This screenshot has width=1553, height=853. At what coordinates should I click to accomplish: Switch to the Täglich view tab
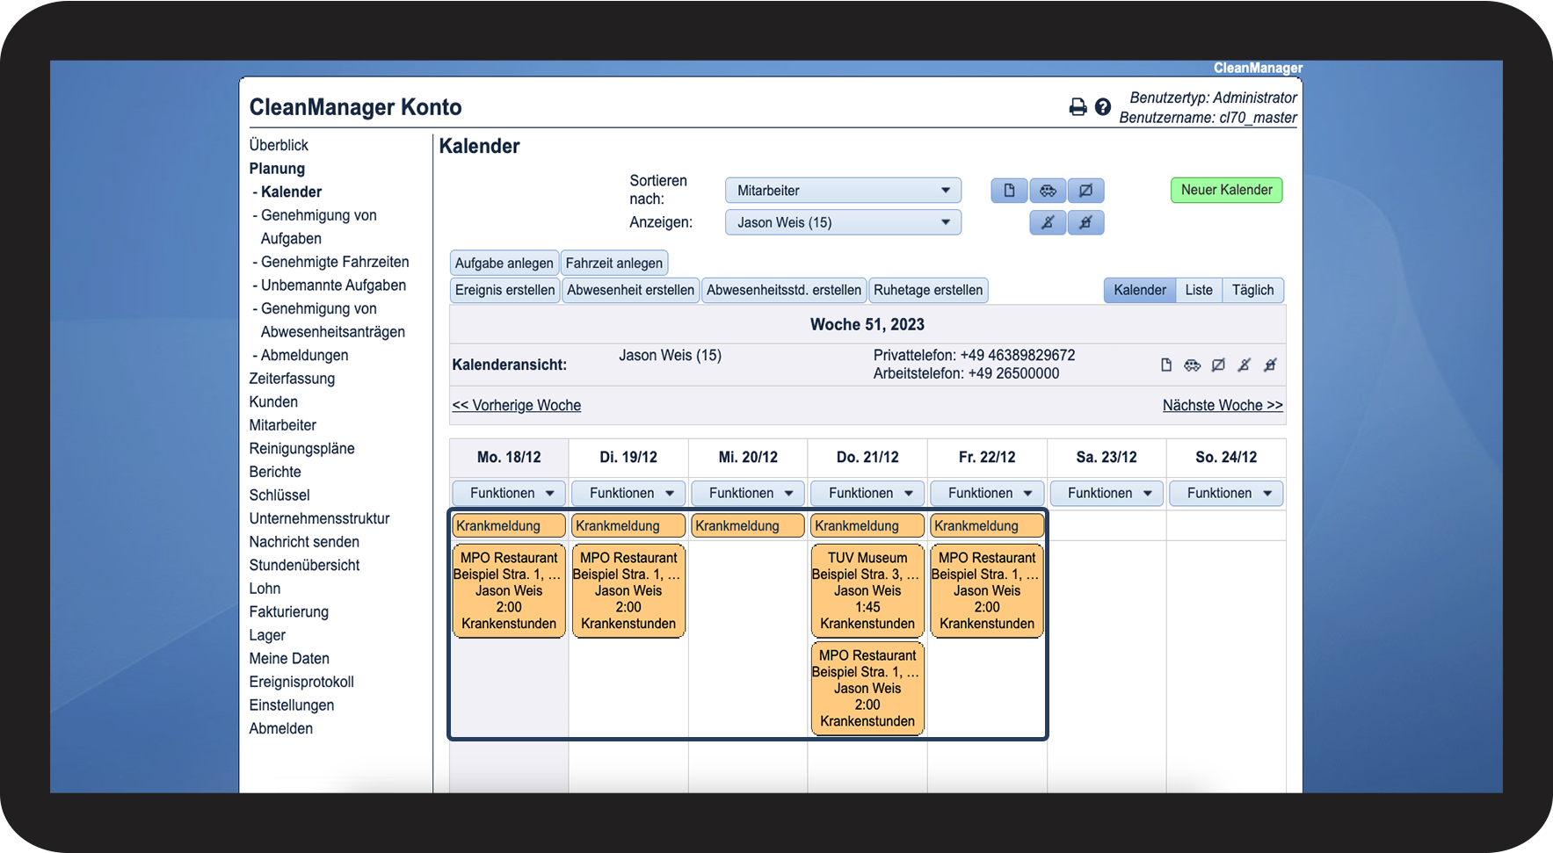[1253, 290]
